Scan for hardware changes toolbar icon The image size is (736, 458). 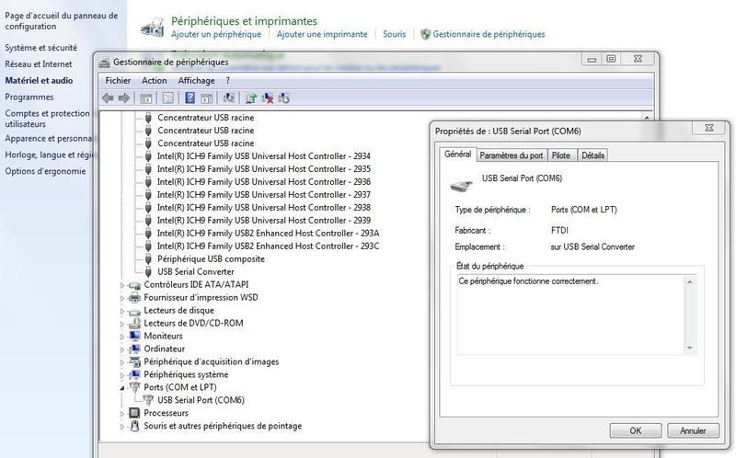point(228,97)
